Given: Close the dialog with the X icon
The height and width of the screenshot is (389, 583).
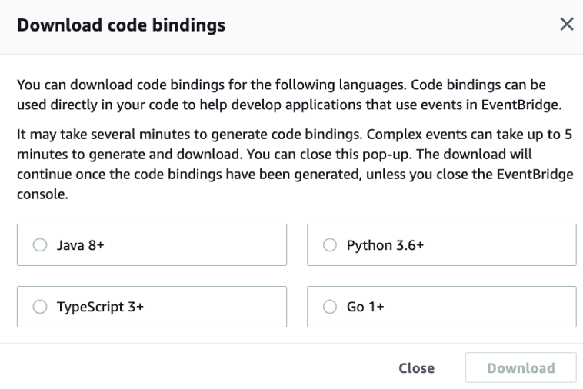Looking at the screenshot, I should pyautogui.click(x=567, y=25).
